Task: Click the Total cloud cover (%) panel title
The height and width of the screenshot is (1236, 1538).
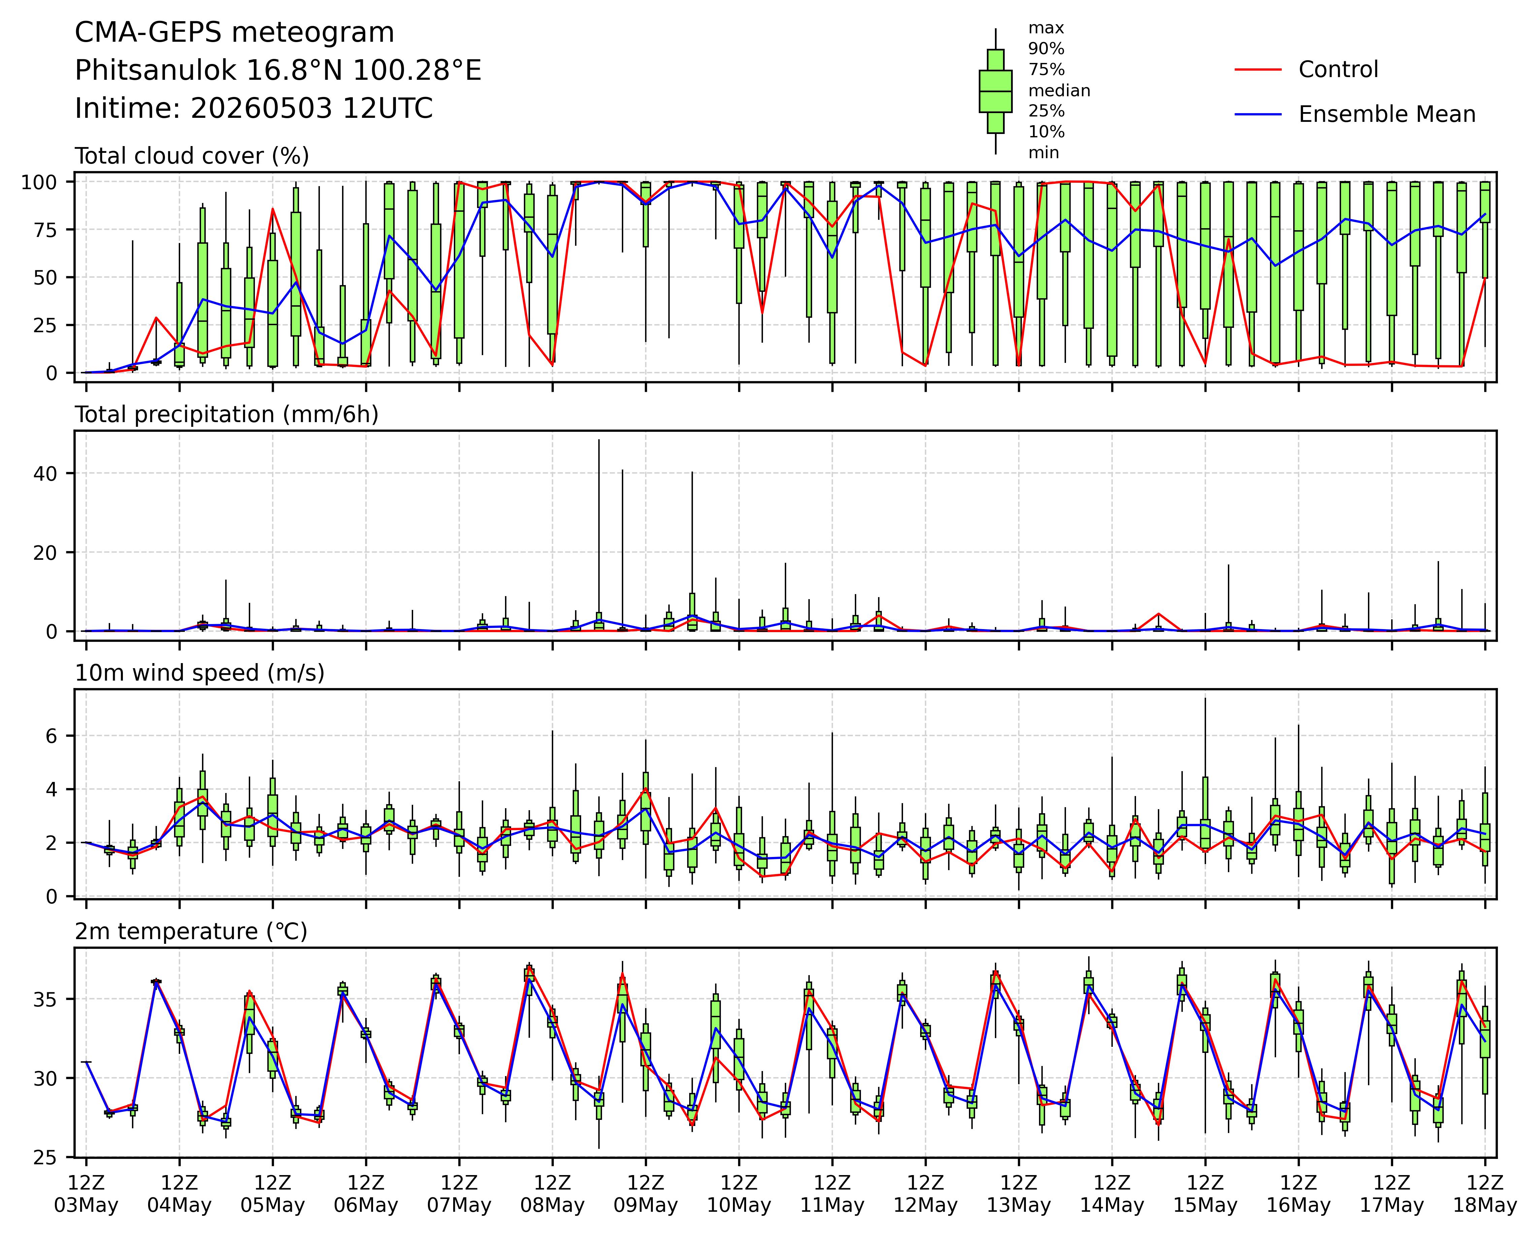Action: 192,156
